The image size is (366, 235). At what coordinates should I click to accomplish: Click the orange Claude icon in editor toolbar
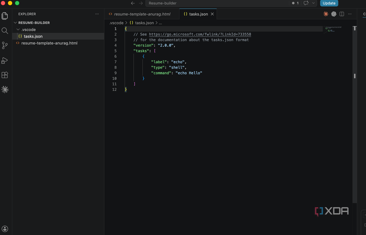pyautogui.click(x=326, y=14)
